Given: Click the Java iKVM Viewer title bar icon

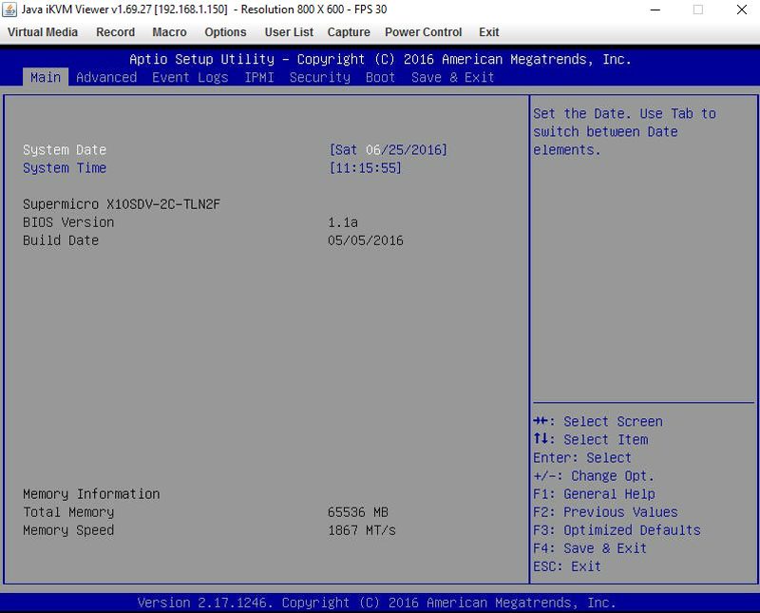Looking at the screenshot, I should (9, 10).
